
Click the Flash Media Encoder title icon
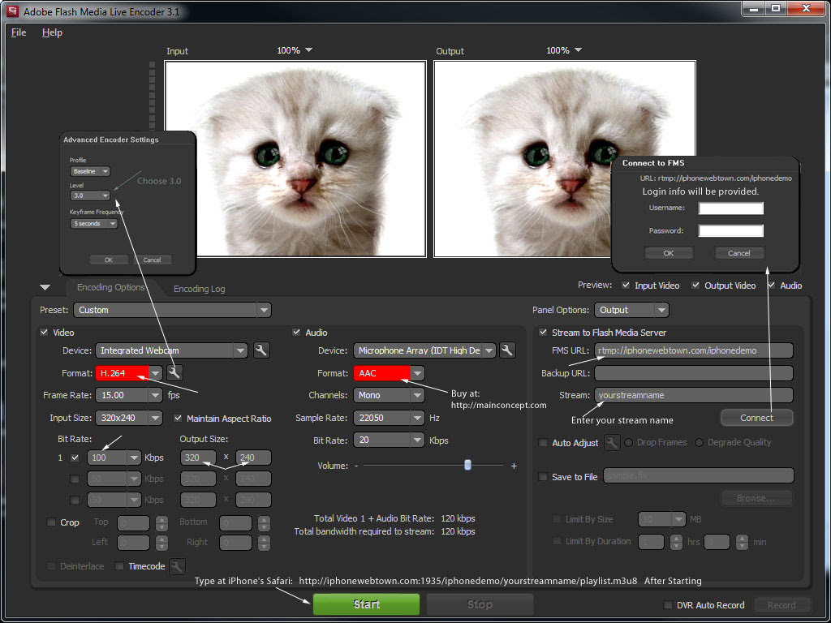click(x=12, y=10)
